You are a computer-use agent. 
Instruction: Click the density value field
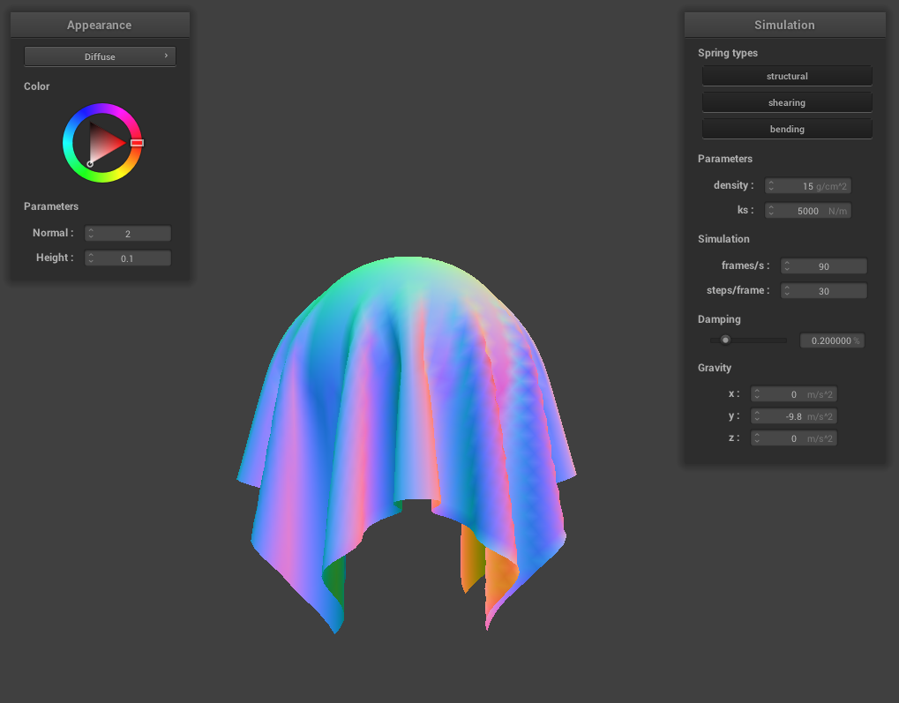(x=808, y=186)
